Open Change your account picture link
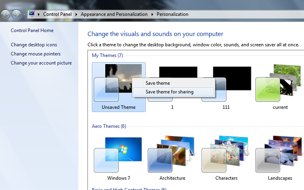 [41, 63]
